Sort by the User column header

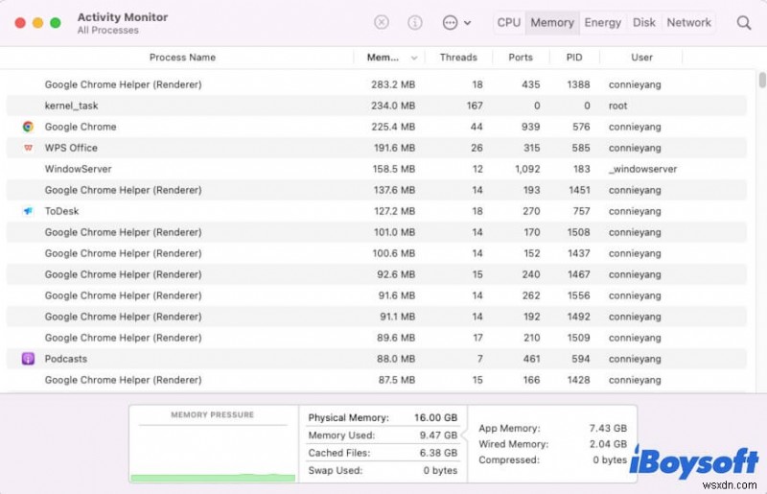click(641, 58)
